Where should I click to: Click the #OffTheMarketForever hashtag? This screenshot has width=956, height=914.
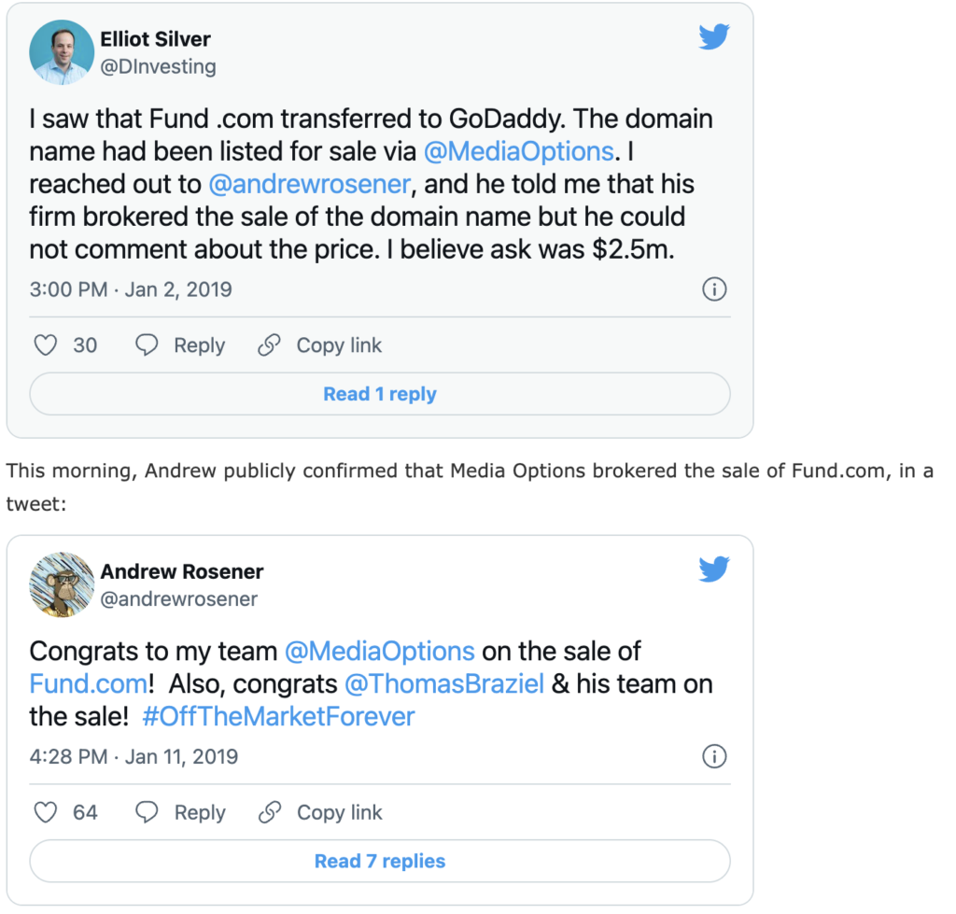point(278,716)
